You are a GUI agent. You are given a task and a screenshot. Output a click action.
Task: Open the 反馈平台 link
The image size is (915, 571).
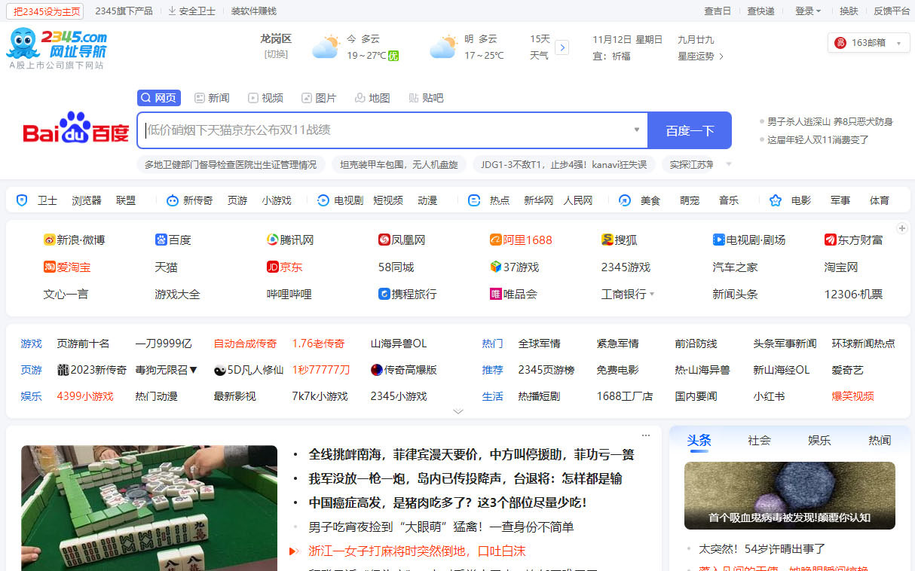click(892, 11)
